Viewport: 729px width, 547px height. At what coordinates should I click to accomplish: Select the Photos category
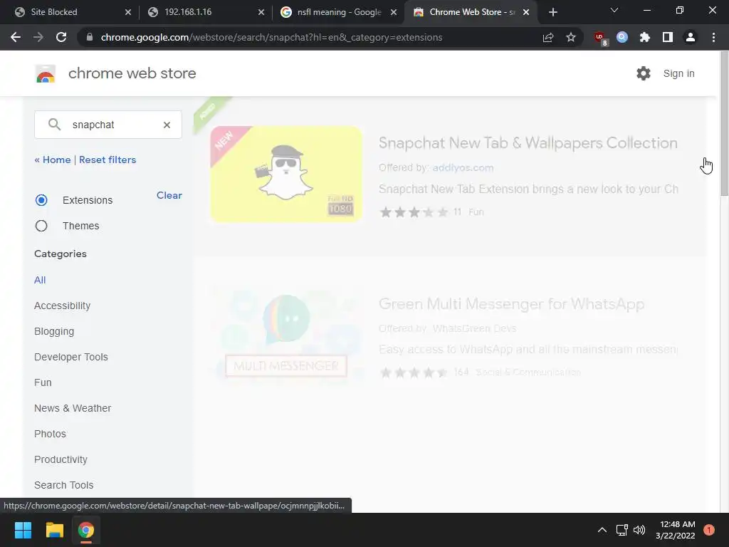pos(51,434)
